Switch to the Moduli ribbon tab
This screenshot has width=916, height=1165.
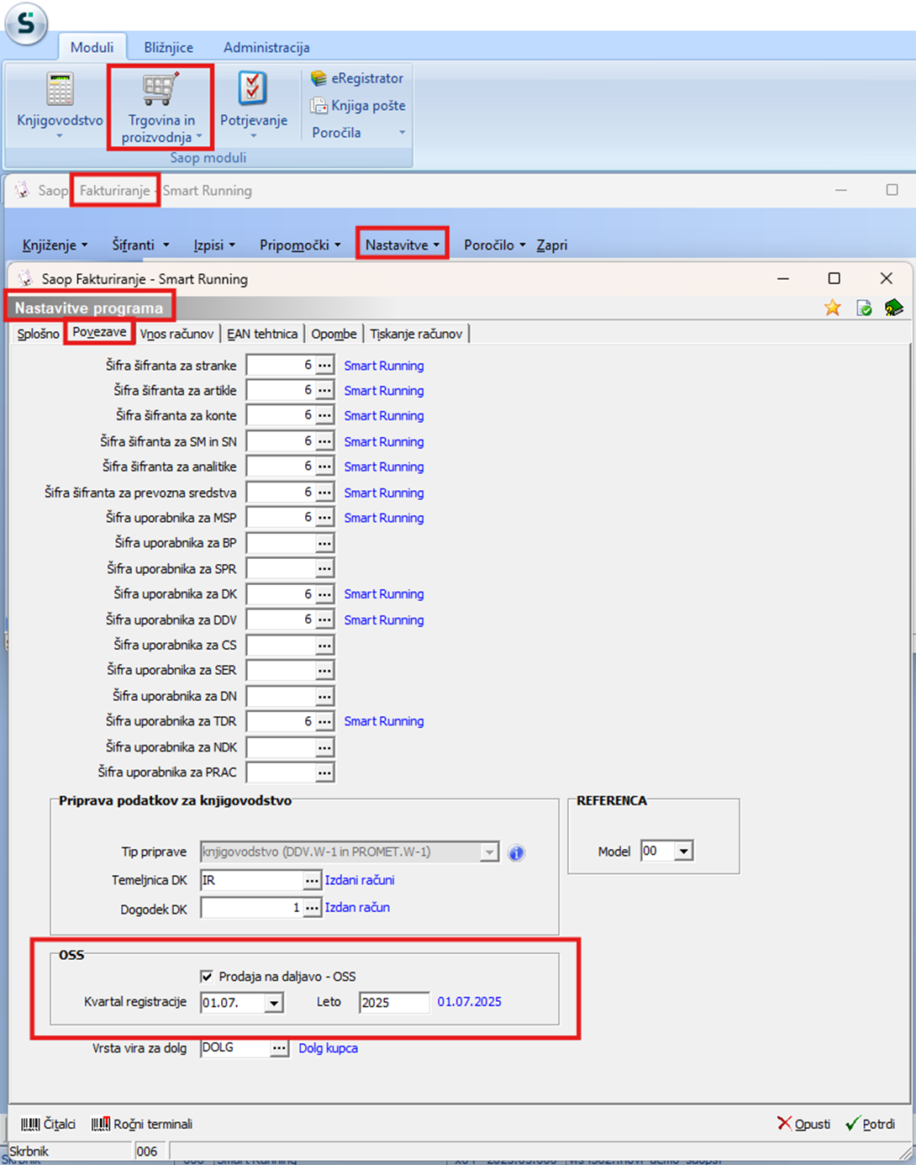(x=92, y=47)
